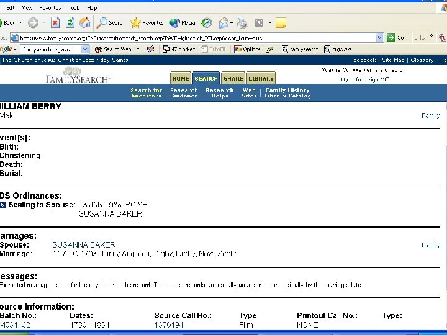Open Family History Library Catalog link
This screenshot has height=335, width=447.
pos(287,93)
